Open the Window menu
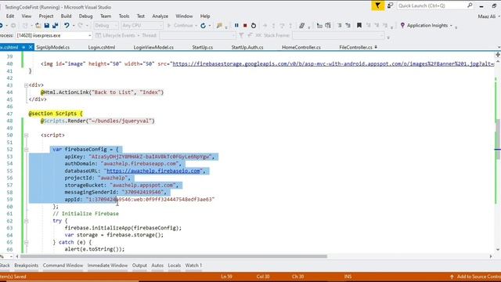The width and height of the screenshot is (501, 282). point(184,16)
